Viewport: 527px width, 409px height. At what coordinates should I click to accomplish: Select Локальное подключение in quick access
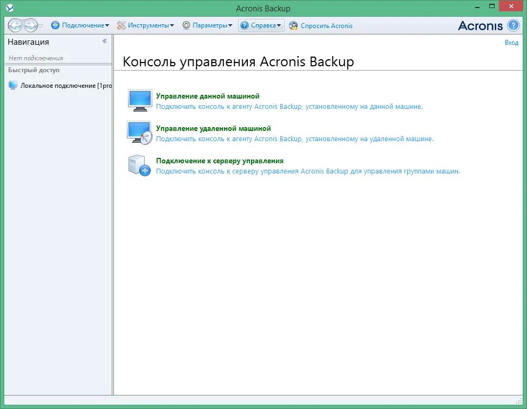(x=60, y=86)
